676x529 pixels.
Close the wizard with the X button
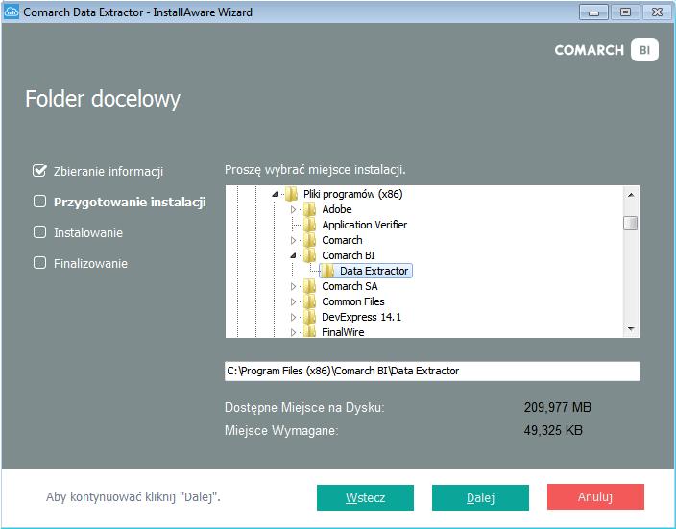point(657,12)
